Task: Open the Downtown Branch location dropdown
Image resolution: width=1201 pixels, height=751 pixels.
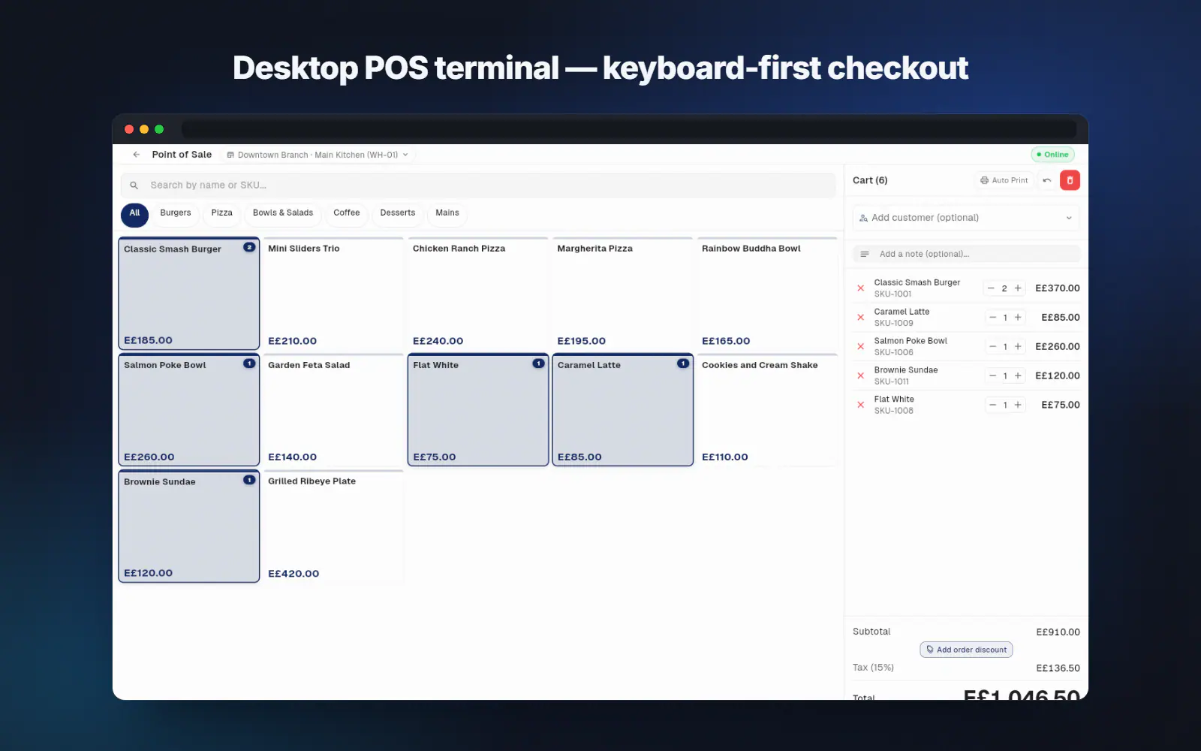Action: tap(318, 155)
